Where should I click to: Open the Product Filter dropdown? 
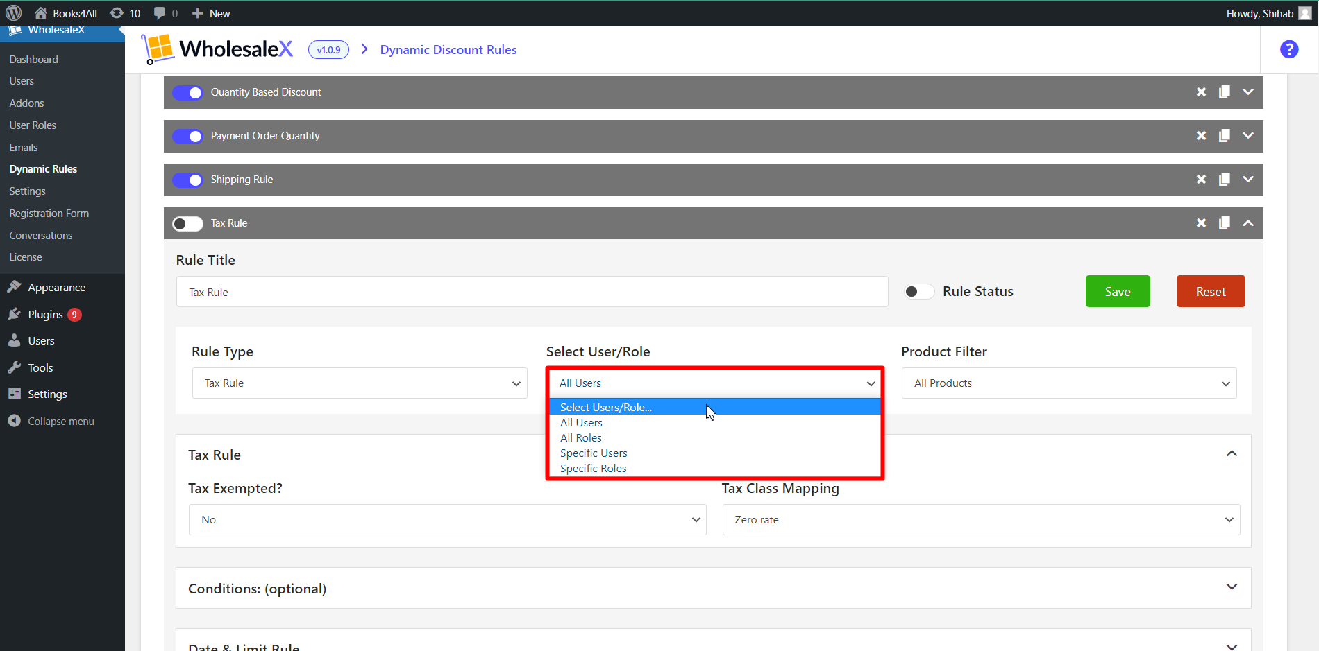click(1069, 383)
